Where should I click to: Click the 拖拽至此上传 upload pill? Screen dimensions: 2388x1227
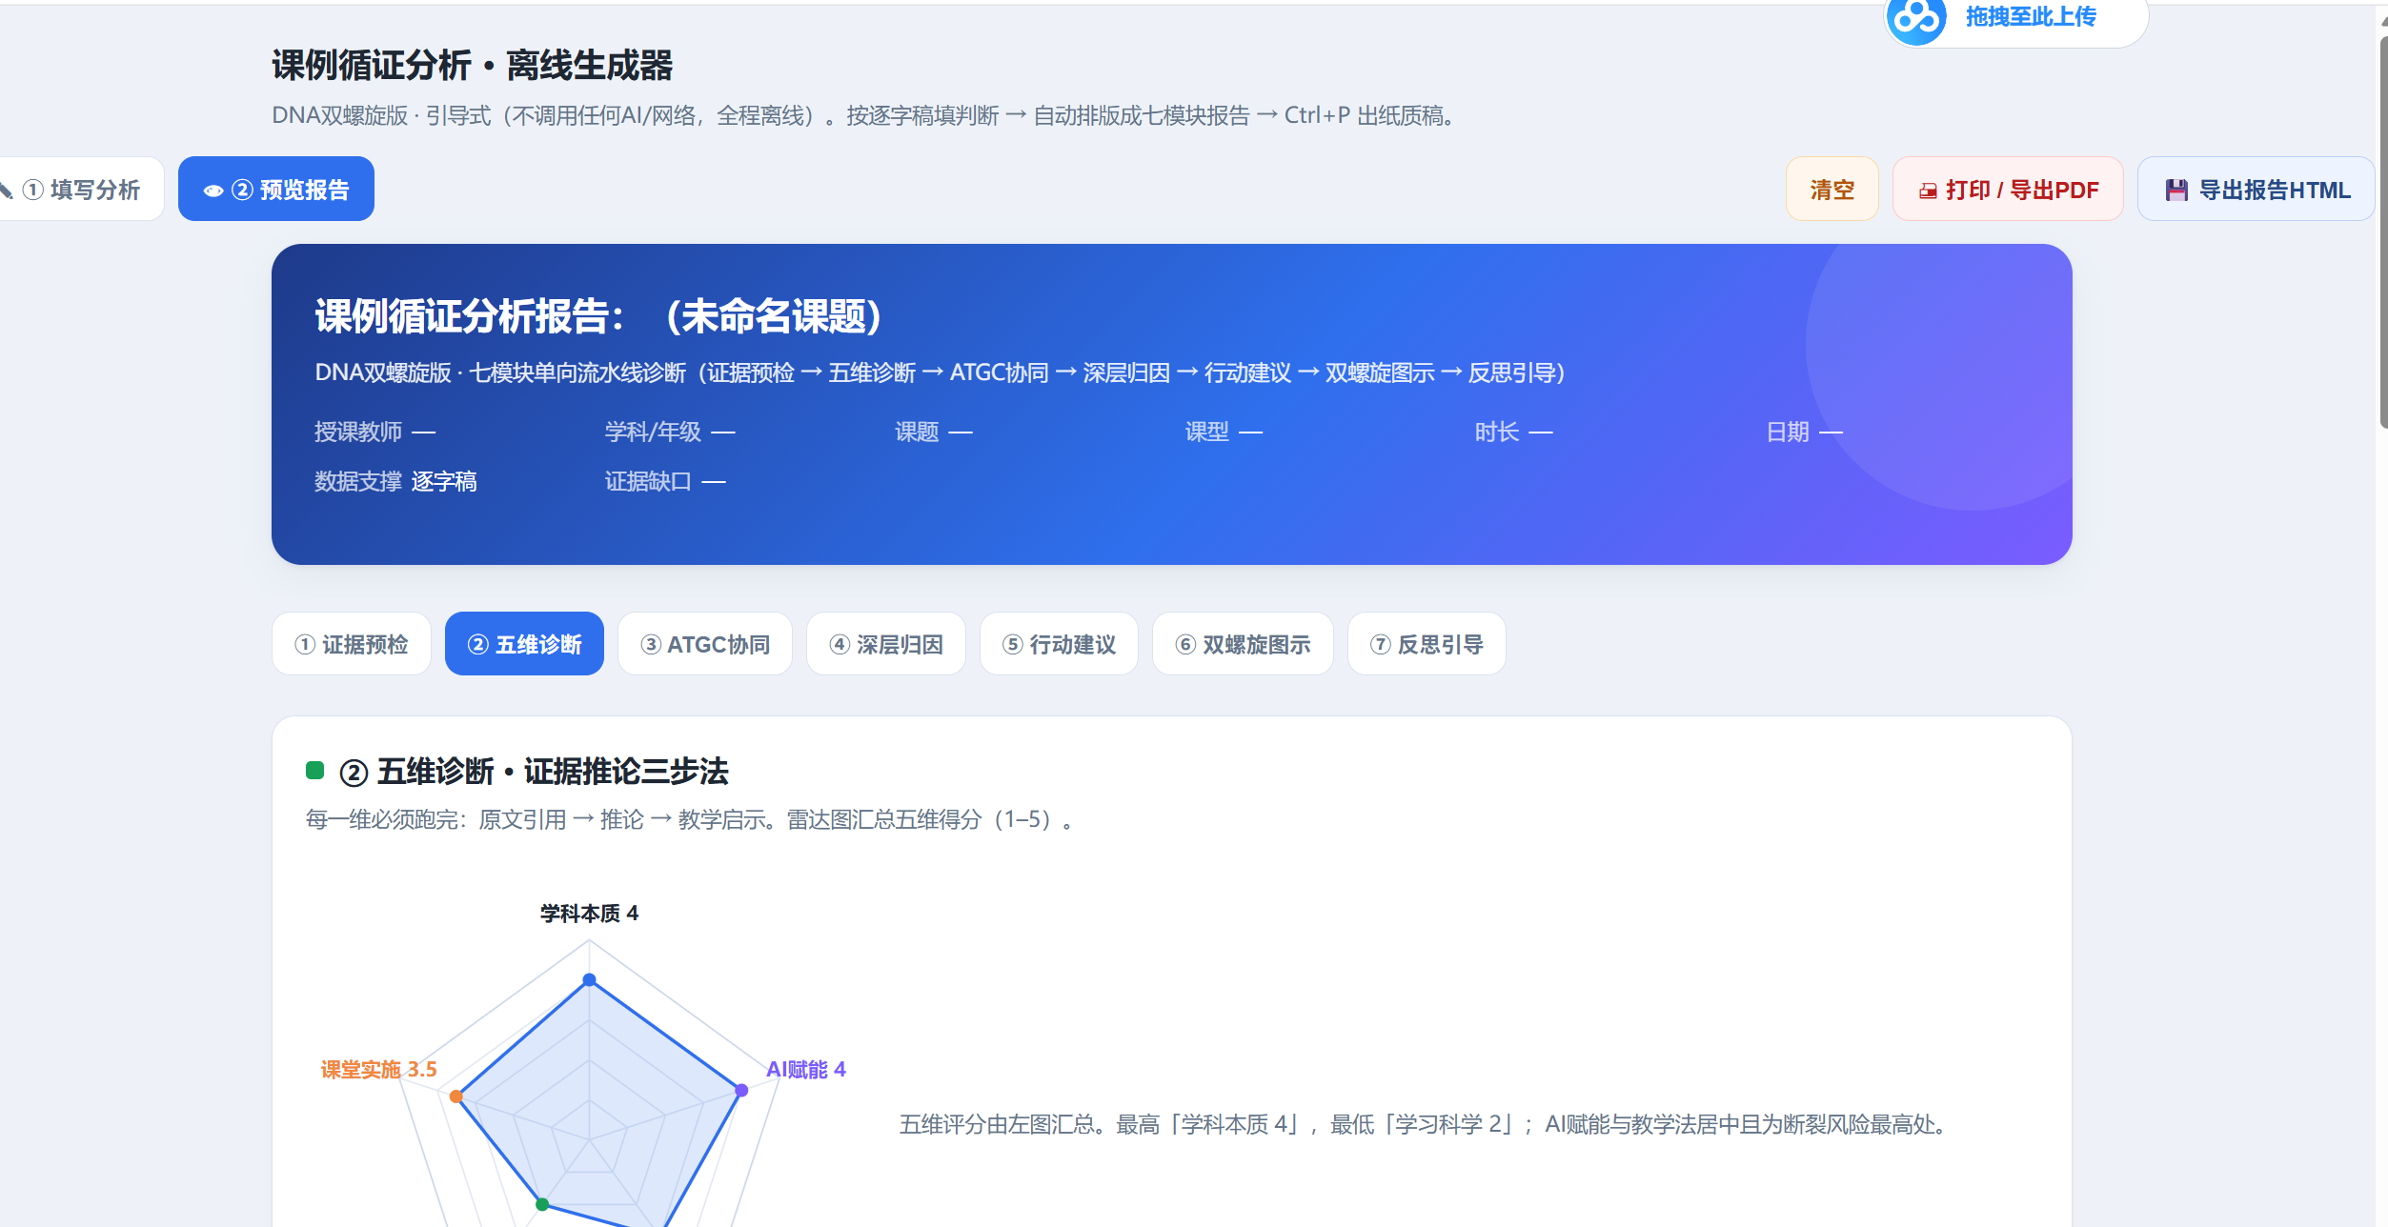pos(2016,19)
